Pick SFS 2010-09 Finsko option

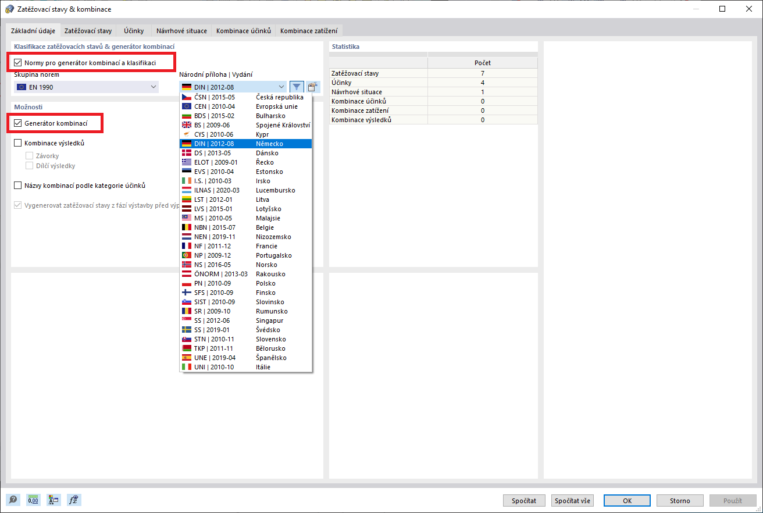[246, 293]
